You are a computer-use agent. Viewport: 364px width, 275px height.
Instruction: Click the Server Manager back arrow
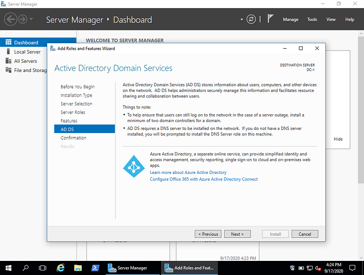coord(10,19)
